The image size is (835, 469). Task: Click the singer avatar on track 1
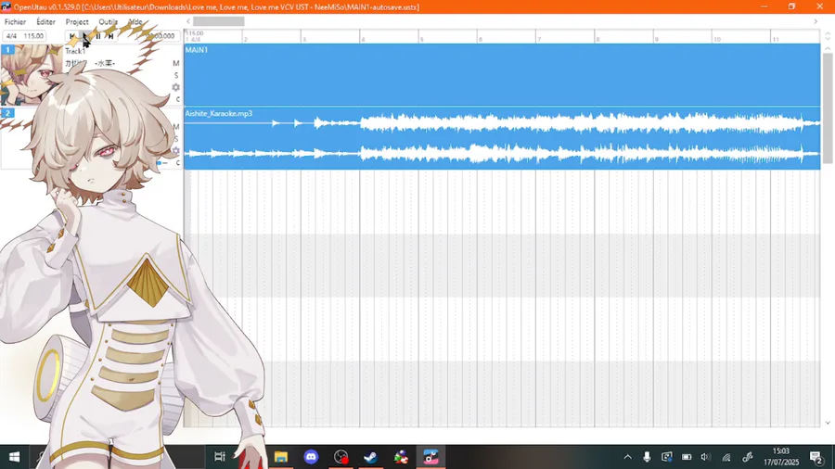pos(32,75)
